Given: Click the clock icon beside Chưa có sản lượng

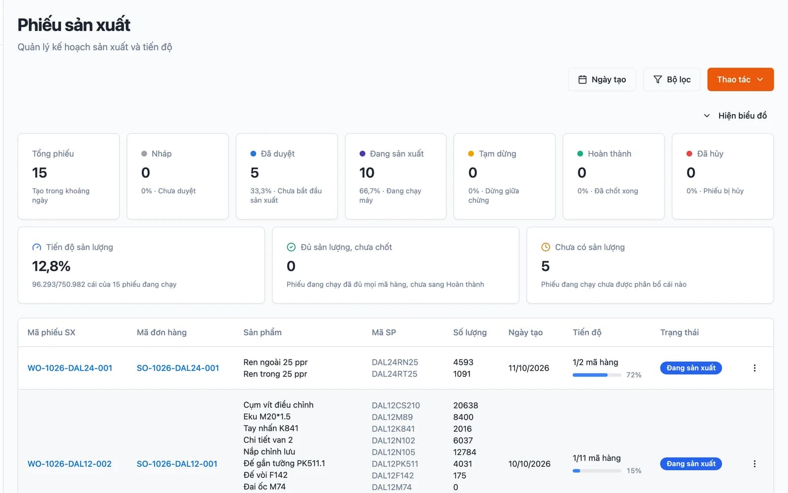Looking at the screenshot, I should click(x=546, y=247).
